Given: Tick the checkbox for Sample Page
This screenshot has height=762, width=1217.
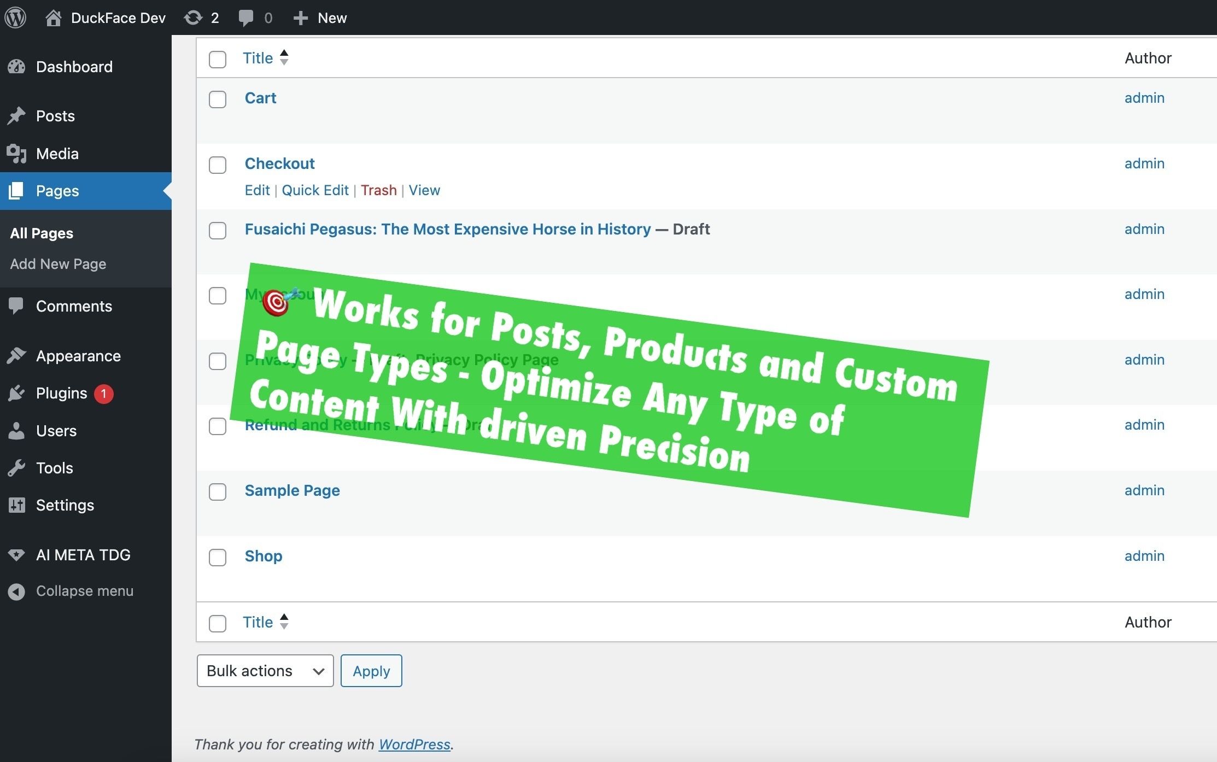Looking at the screenshot, I should point(218,491).
